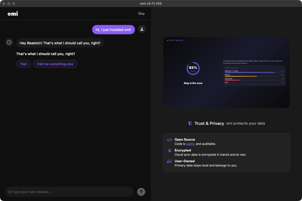Screen dimensions: 302x201
Task: Click the User-Owned title text
Action: tap(185, 161)
